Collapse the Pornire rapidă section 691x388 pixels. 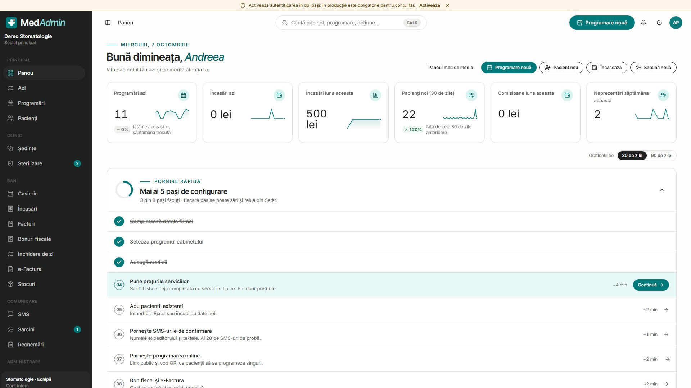661,190
